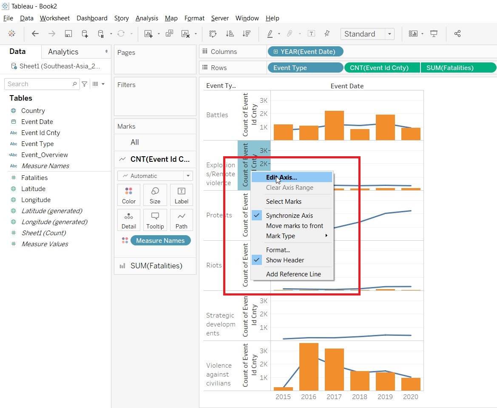Switch to the Analytics tab
Screen dimensions: 497x408
click(63, 52)
